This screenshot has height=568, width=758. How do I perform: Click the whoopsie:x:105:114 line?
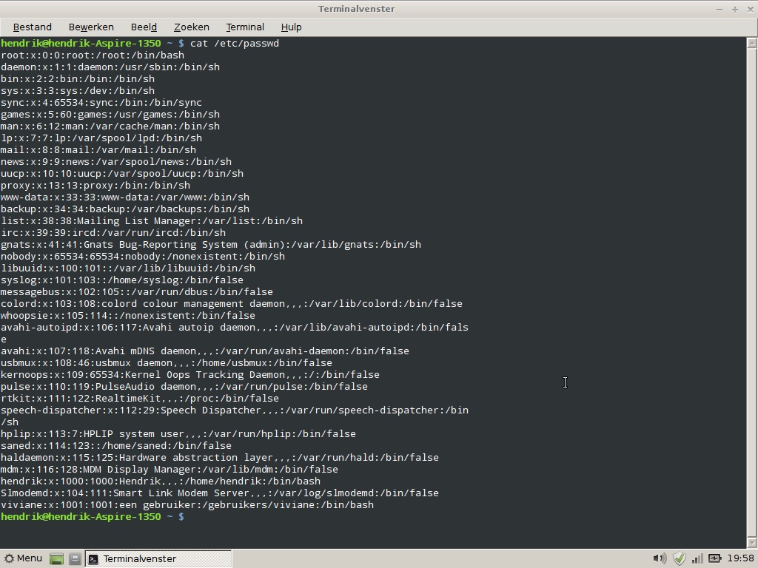click(128, 315)
